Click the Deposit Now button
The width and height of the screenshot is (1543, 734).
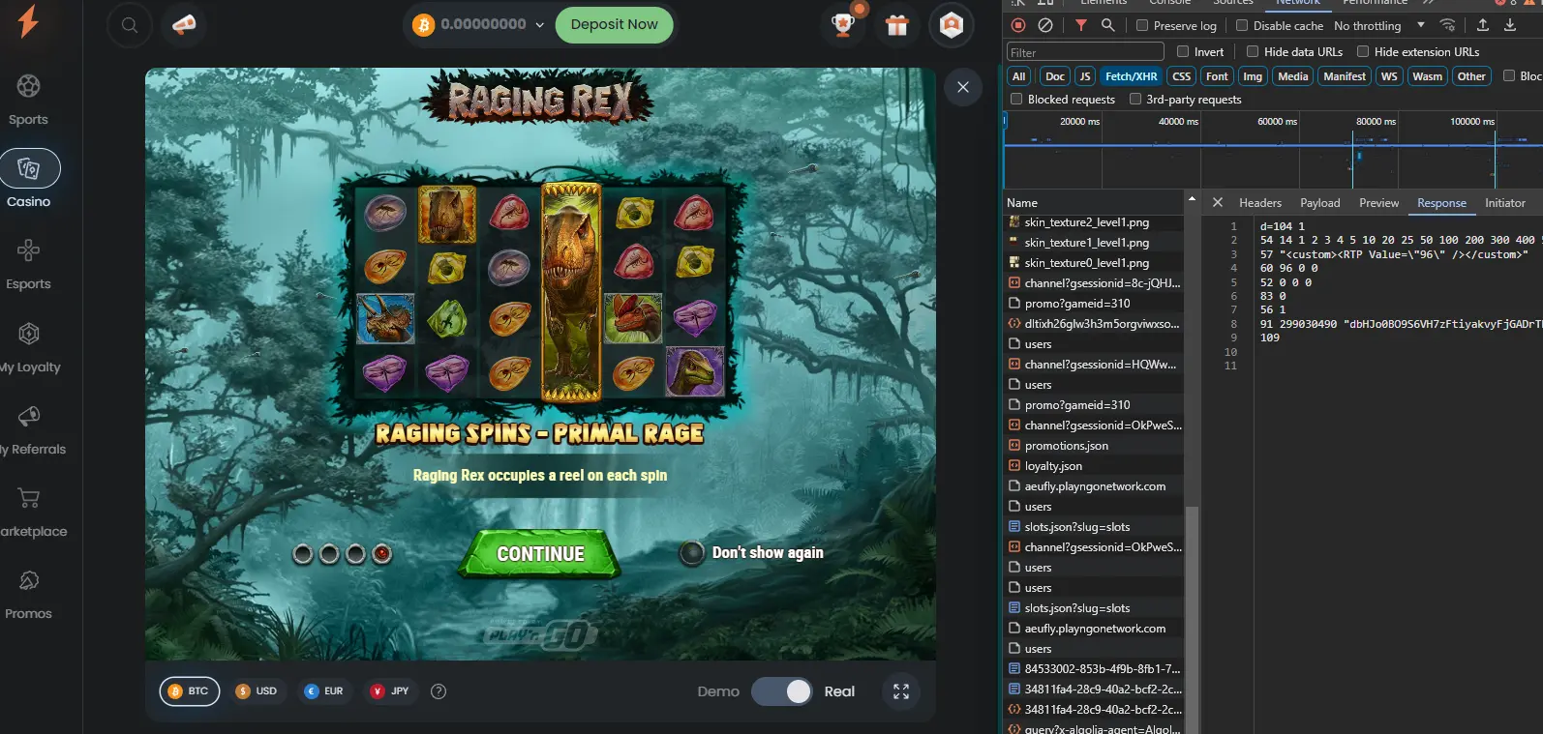coord(614,25)
